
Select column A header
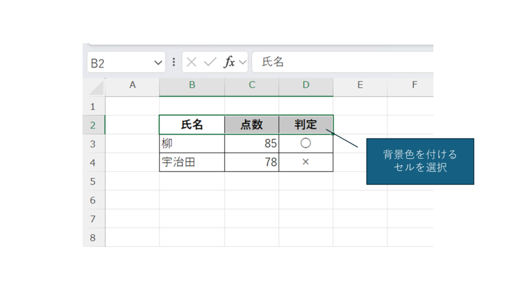(x=133, y=85)
